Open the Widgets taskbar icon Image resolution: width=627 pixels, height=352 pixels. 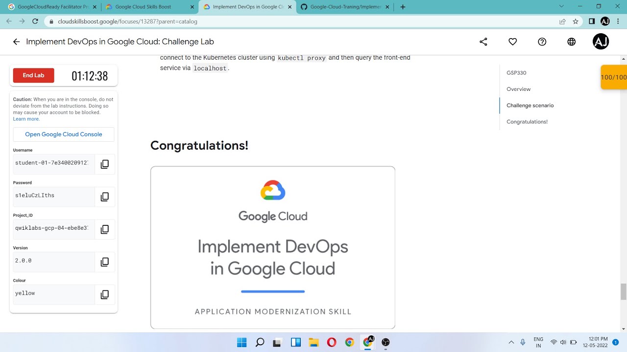(296, 342)
